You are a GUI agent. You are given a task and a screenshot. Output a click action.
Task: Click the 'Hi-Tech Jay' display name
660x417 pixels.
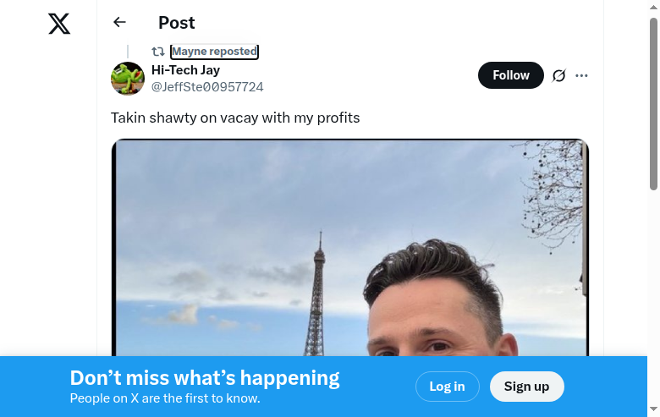185,70
